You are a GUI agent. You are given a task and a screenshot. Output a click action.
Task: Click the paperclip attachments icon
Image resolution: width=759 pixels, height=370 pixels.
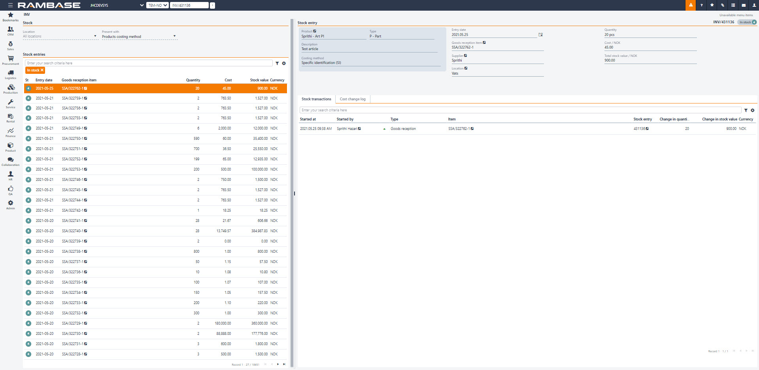[722, 5]
